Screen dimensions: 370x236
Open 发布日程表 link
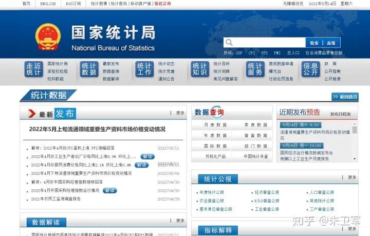pos(340,114)
